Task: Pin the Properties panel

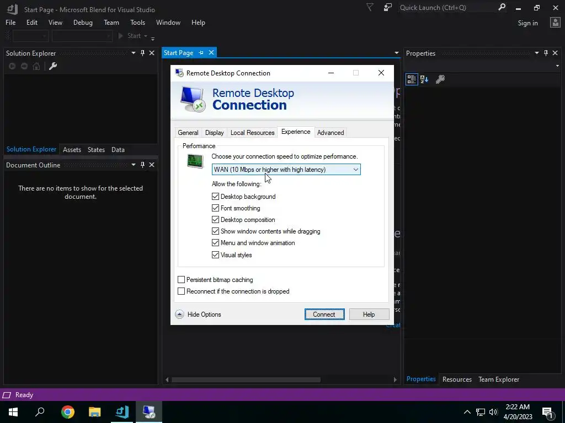Action: 546,53
